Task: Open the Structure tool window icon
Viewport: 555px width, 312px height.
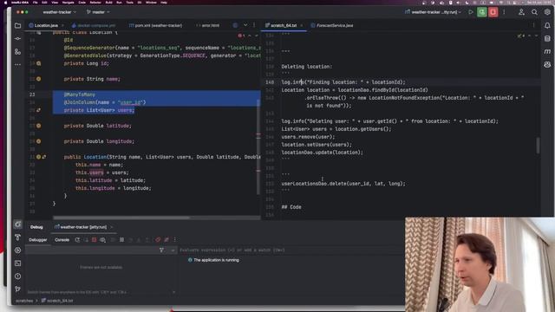Action: [x=17, y=52]
